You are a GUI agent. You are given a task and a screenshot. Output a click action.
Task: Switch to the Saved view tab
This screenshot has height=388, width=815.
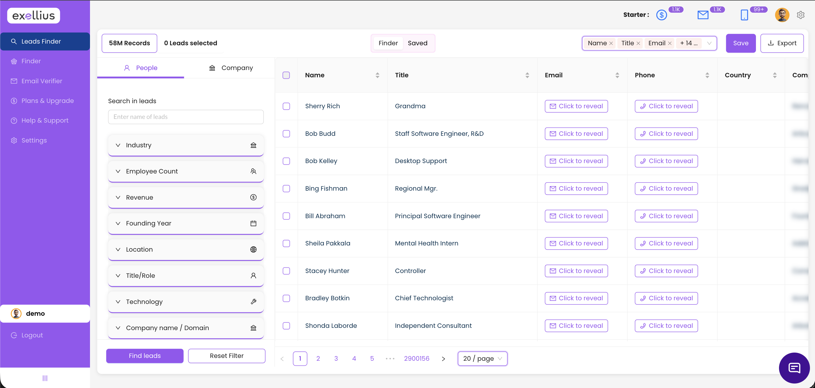[417, 43]
